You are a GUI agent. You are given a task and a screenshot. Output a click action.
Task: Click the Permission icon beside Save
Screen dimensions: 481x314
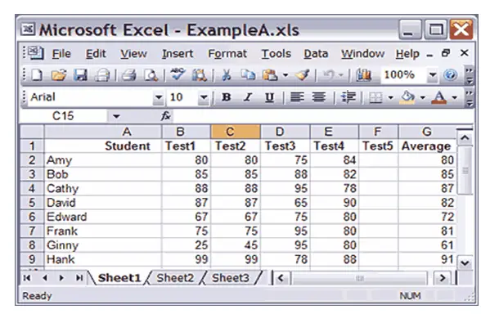[x=102, y=75]
